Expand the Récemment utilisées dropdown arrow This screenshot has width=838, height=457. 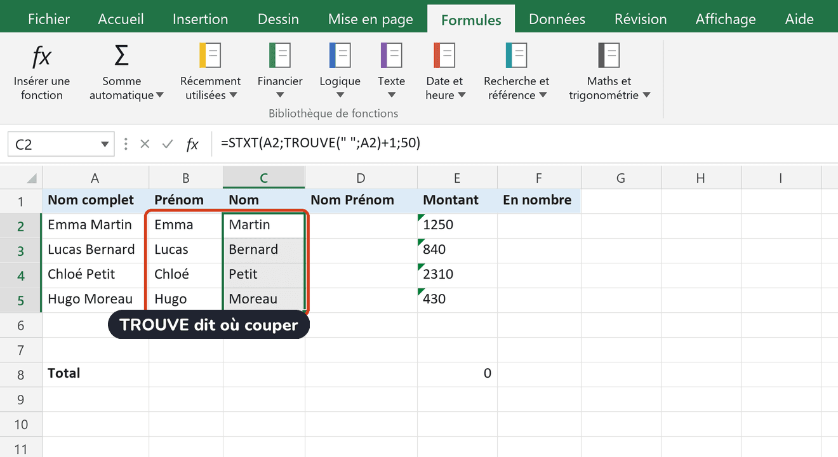click(234, 95)
